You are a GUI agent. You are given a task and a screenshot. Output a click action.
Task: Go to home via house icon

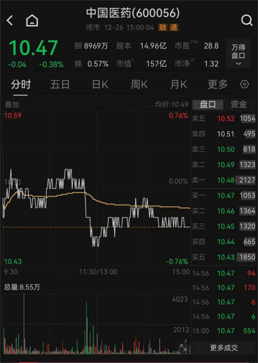(32, 20)
